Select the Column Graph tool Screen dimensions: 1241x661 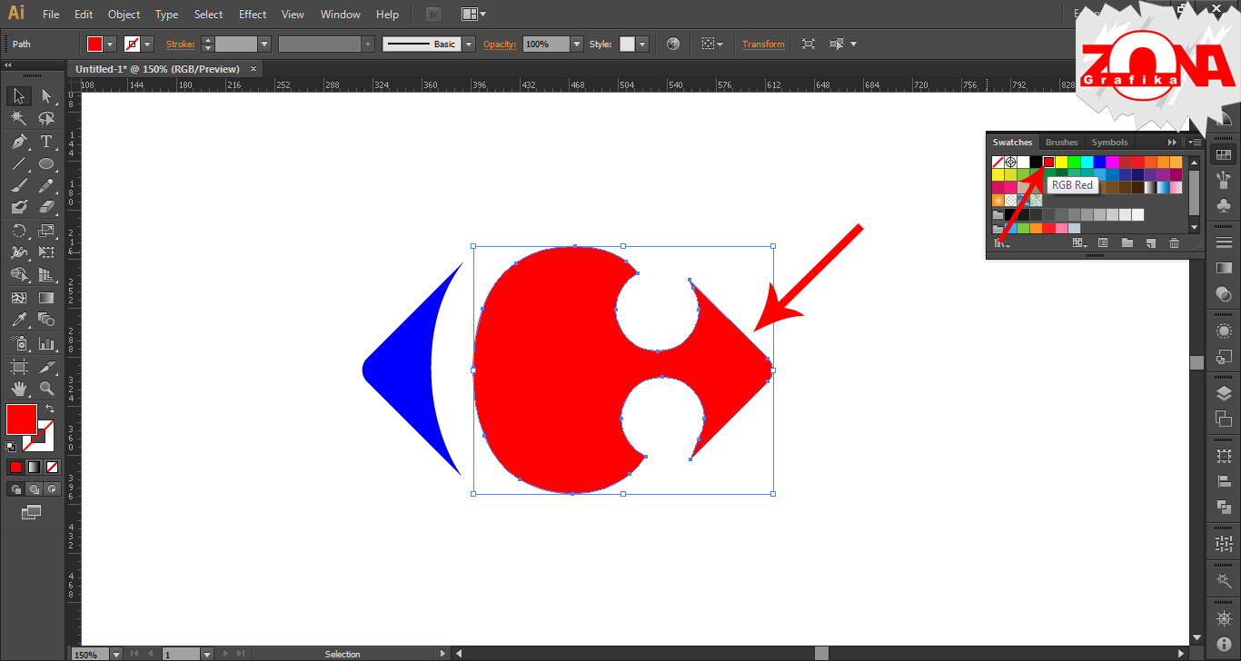click(46, 343)
